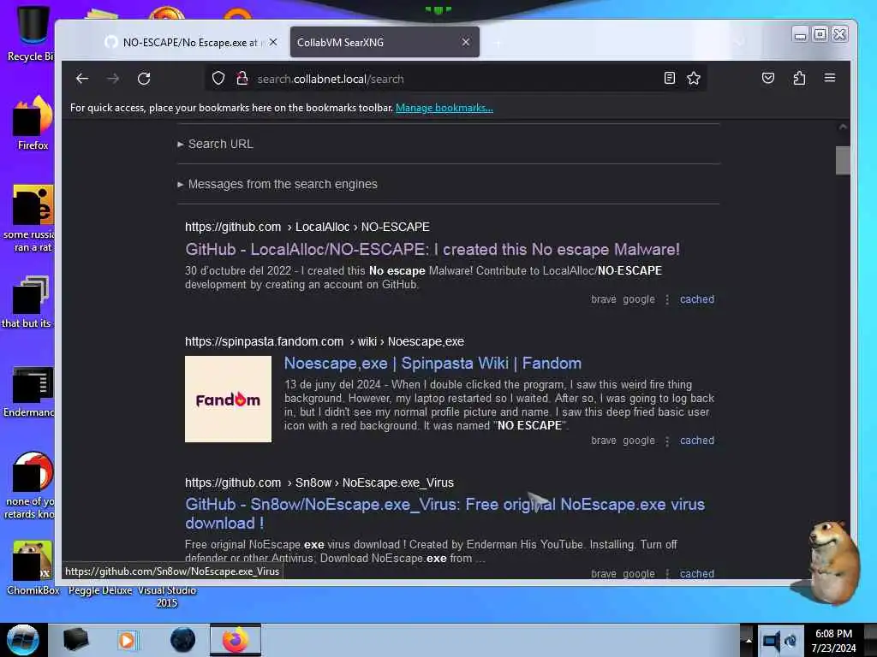877x657 pixels.
Task: Close the CollabVM SearXNG tab
Action: pyautogui.click(x=465, y=42)
